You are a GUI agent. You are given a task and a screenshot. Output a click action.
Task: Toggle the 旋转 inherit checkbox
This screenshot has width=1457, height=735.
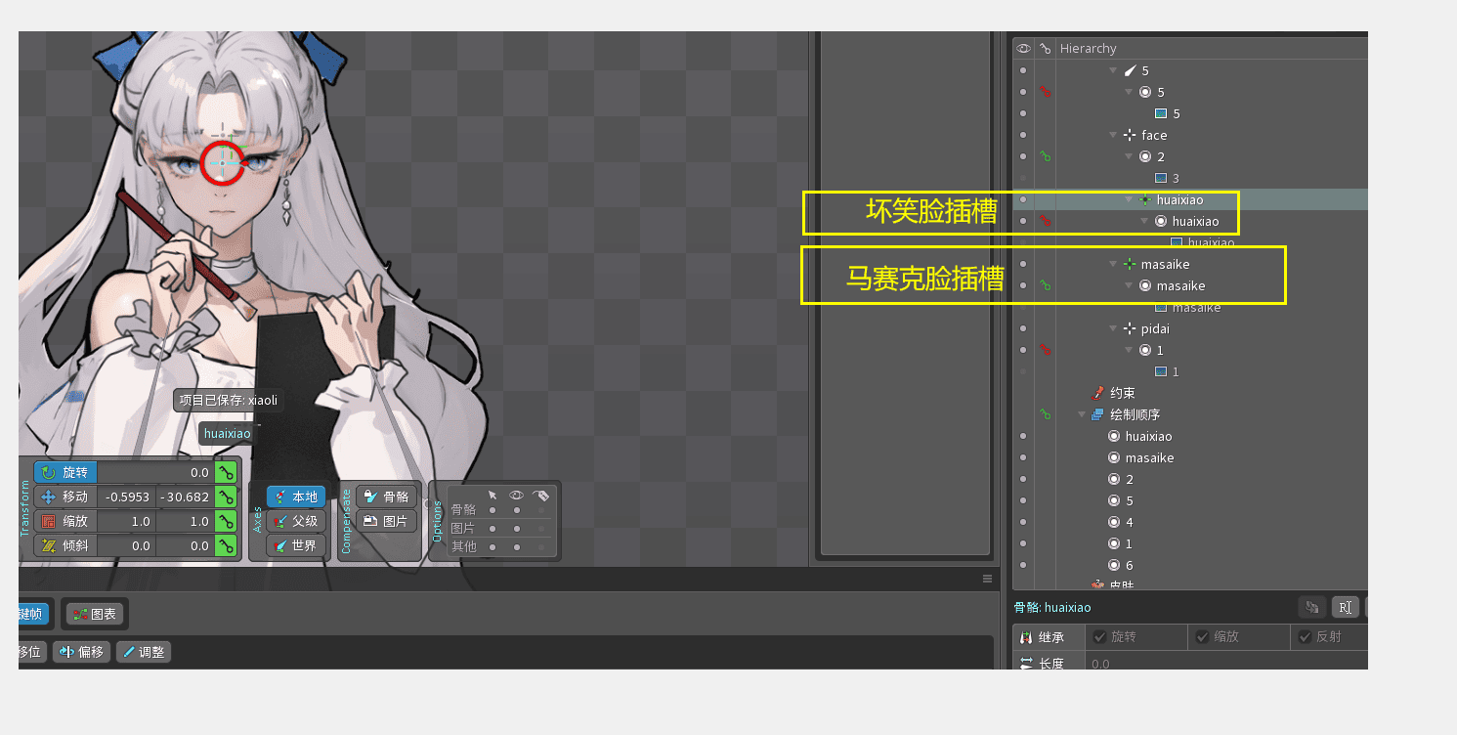(1099, 636)
